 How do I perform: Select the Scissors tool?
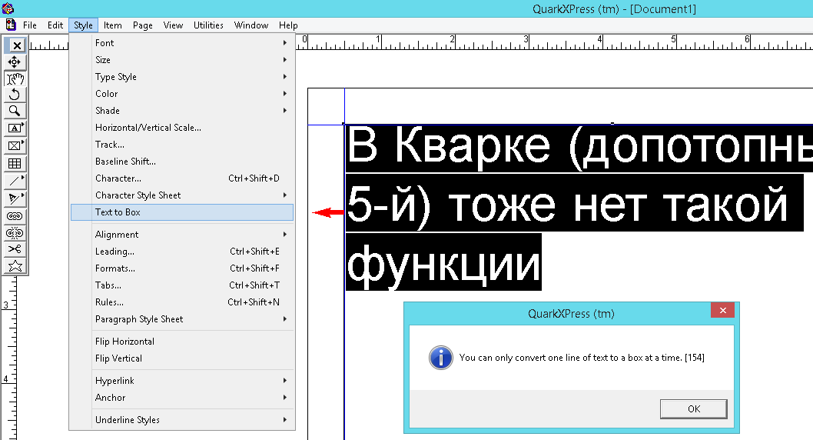click(x=15, y=249)
